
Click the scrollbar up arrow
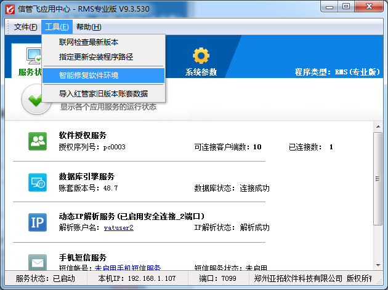pyautogui.click(x=378, y=127)
